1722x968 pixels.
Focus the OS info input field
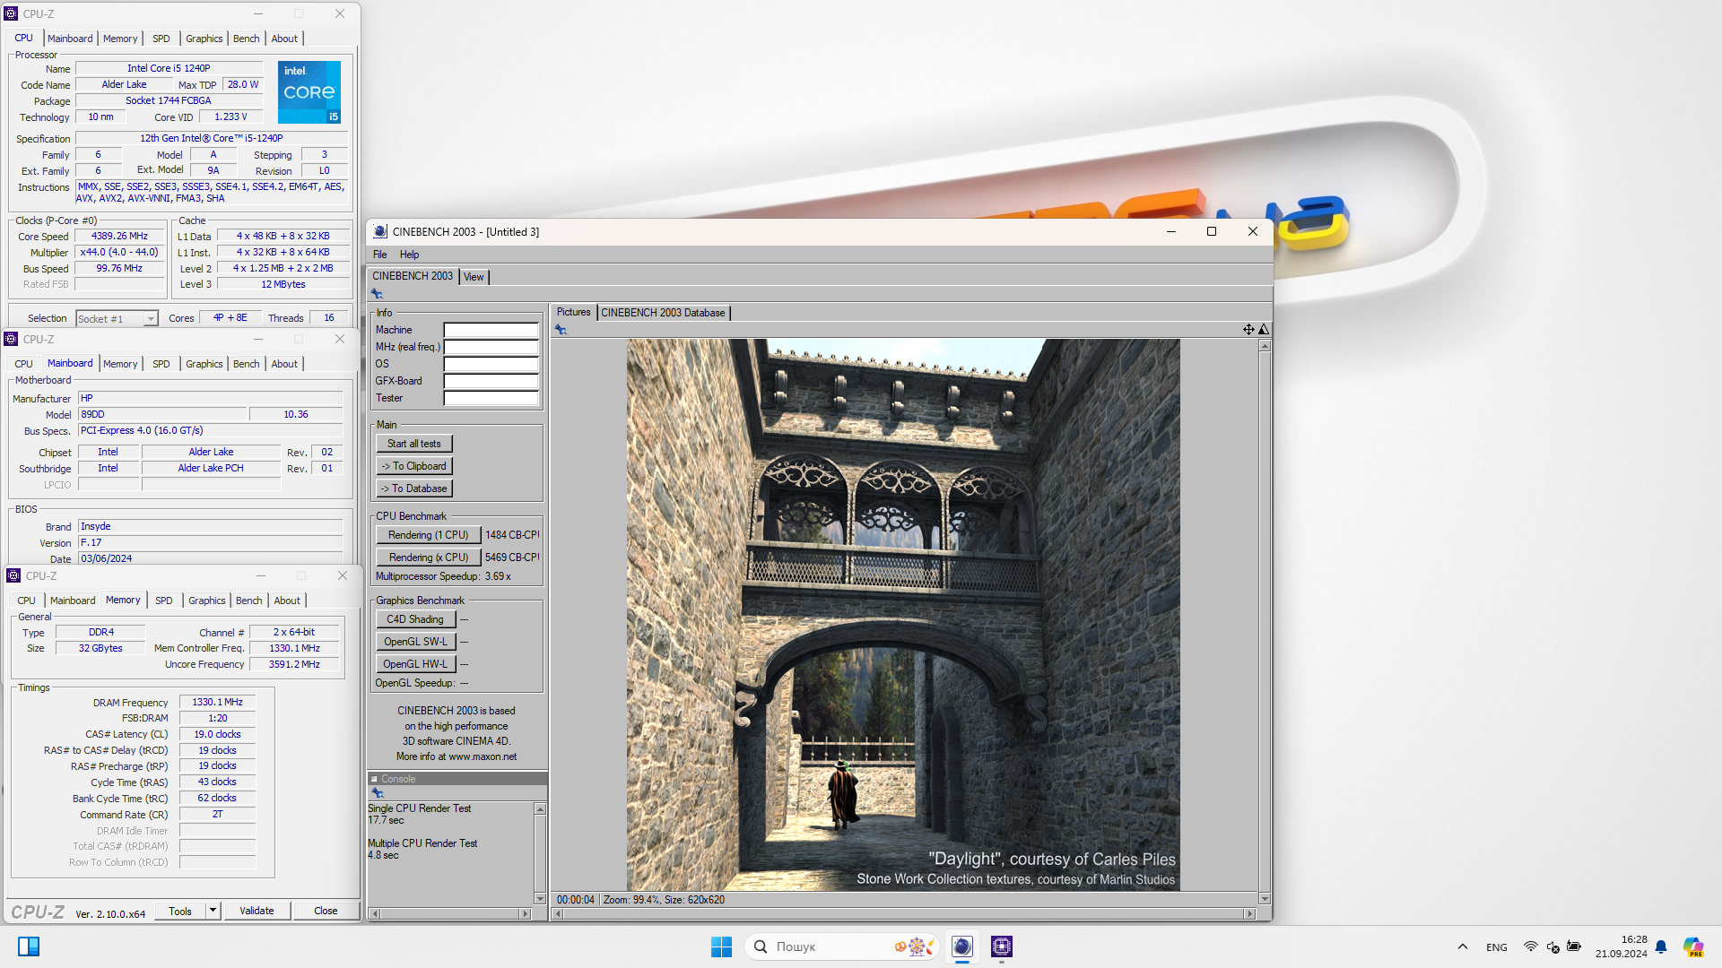(x=491, y=364)
